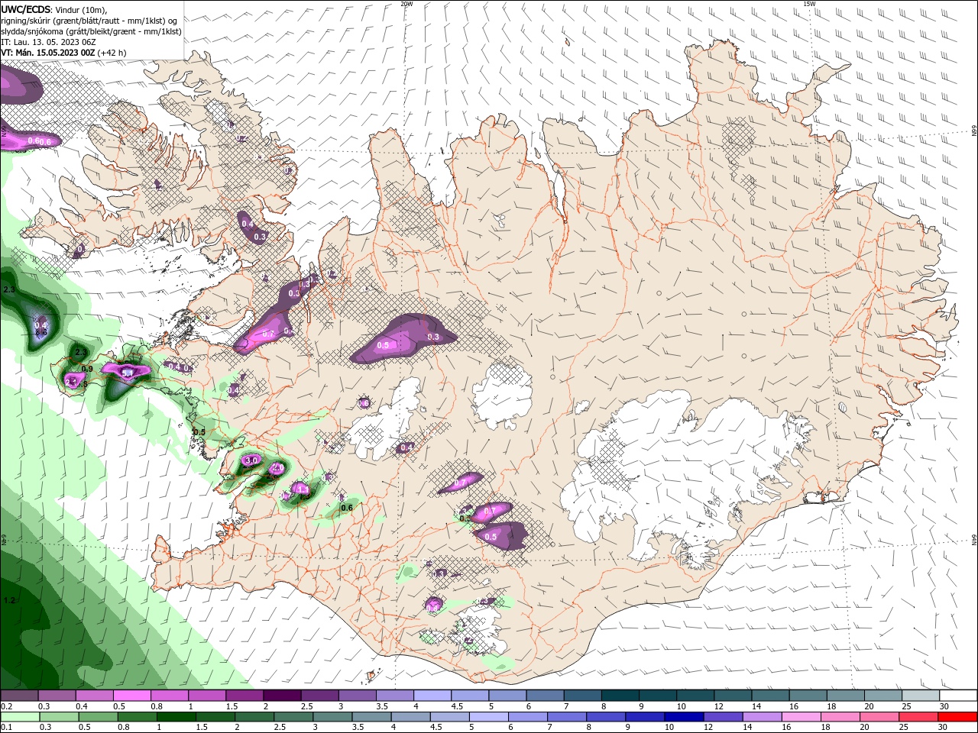
Task: Click the 'IT: Lau. 13. 05. 2023 06Z' line
Action: point(47,42)
